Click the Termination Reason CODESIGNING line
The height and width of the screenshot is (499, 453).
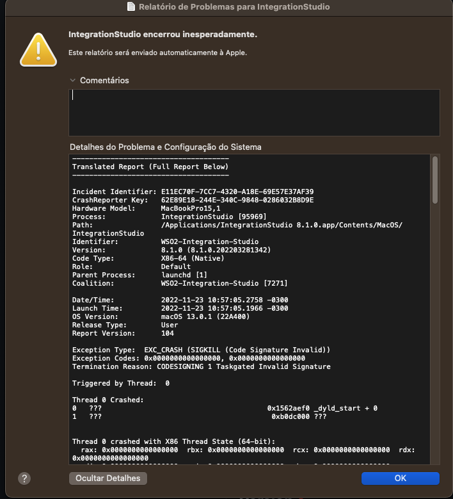[202, 366]
